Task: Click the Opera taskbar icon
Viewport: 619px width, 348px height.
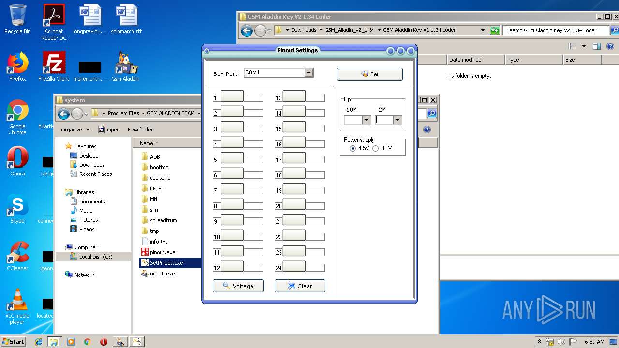Action: (103, 342)
